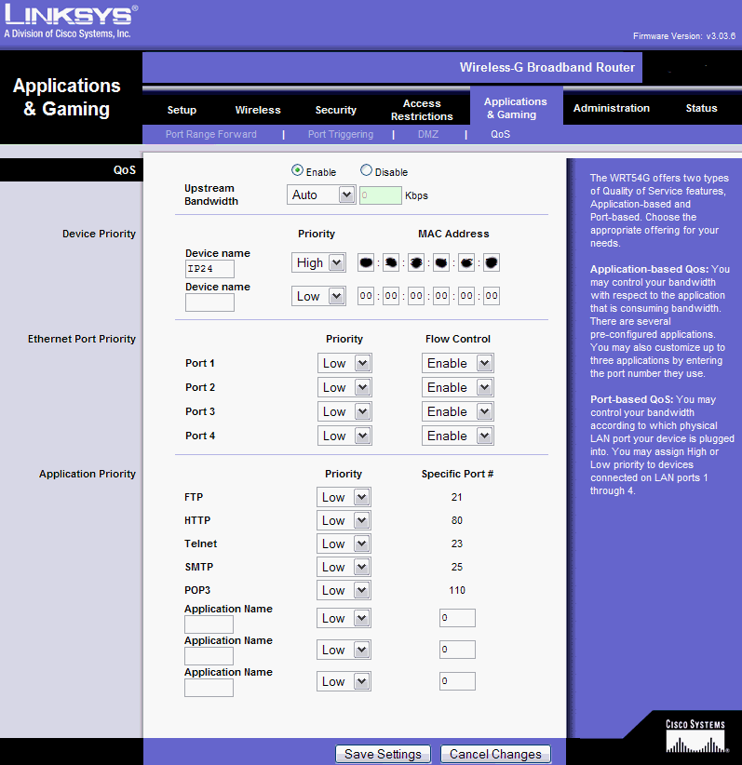Go to the Wireless tab
This screenshot has width=742, height=765.
point(258,110)
